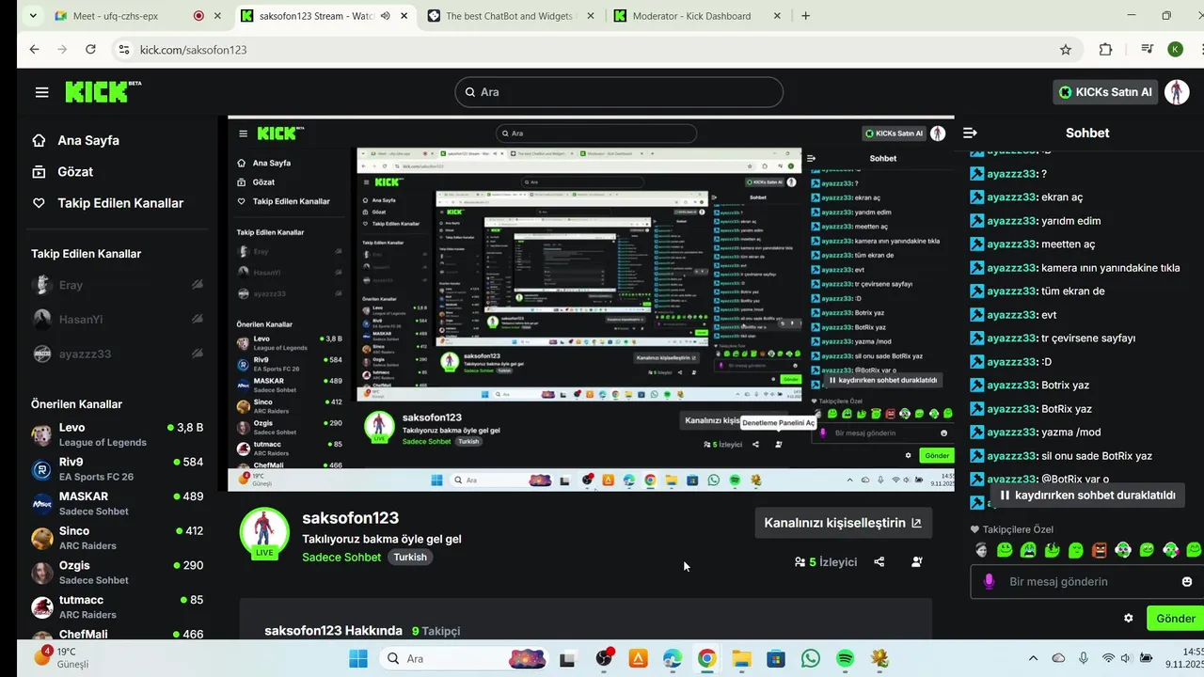1204x677 pixels.
Task: Open the user moderation icon next to share
Action: pyautogui.click(x=917, y=561)
